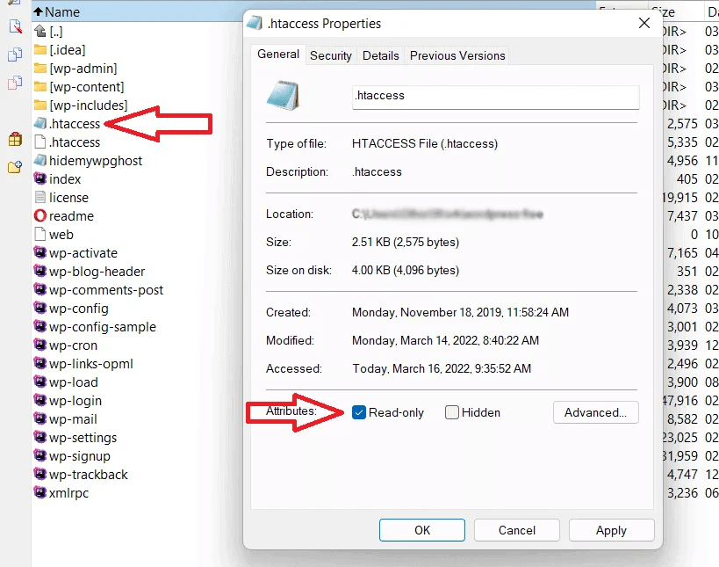Open the [wp-content] folder

click(86, 87)
